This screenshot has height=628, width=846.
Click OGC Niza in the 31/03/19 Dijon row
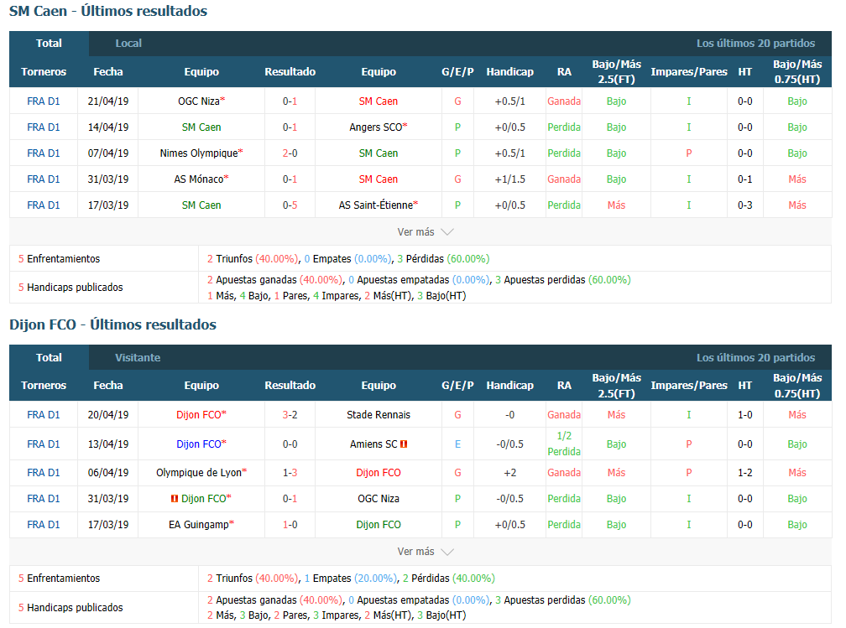[x=379, y=499]
